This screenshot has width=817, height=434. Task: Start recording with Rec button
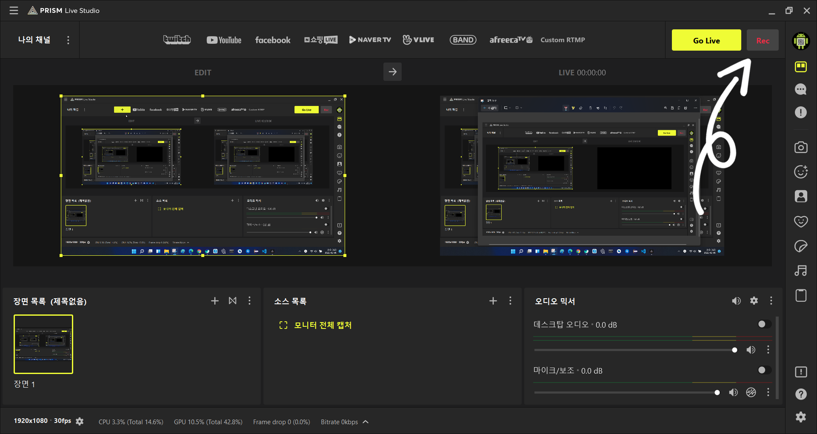(763, 40)
